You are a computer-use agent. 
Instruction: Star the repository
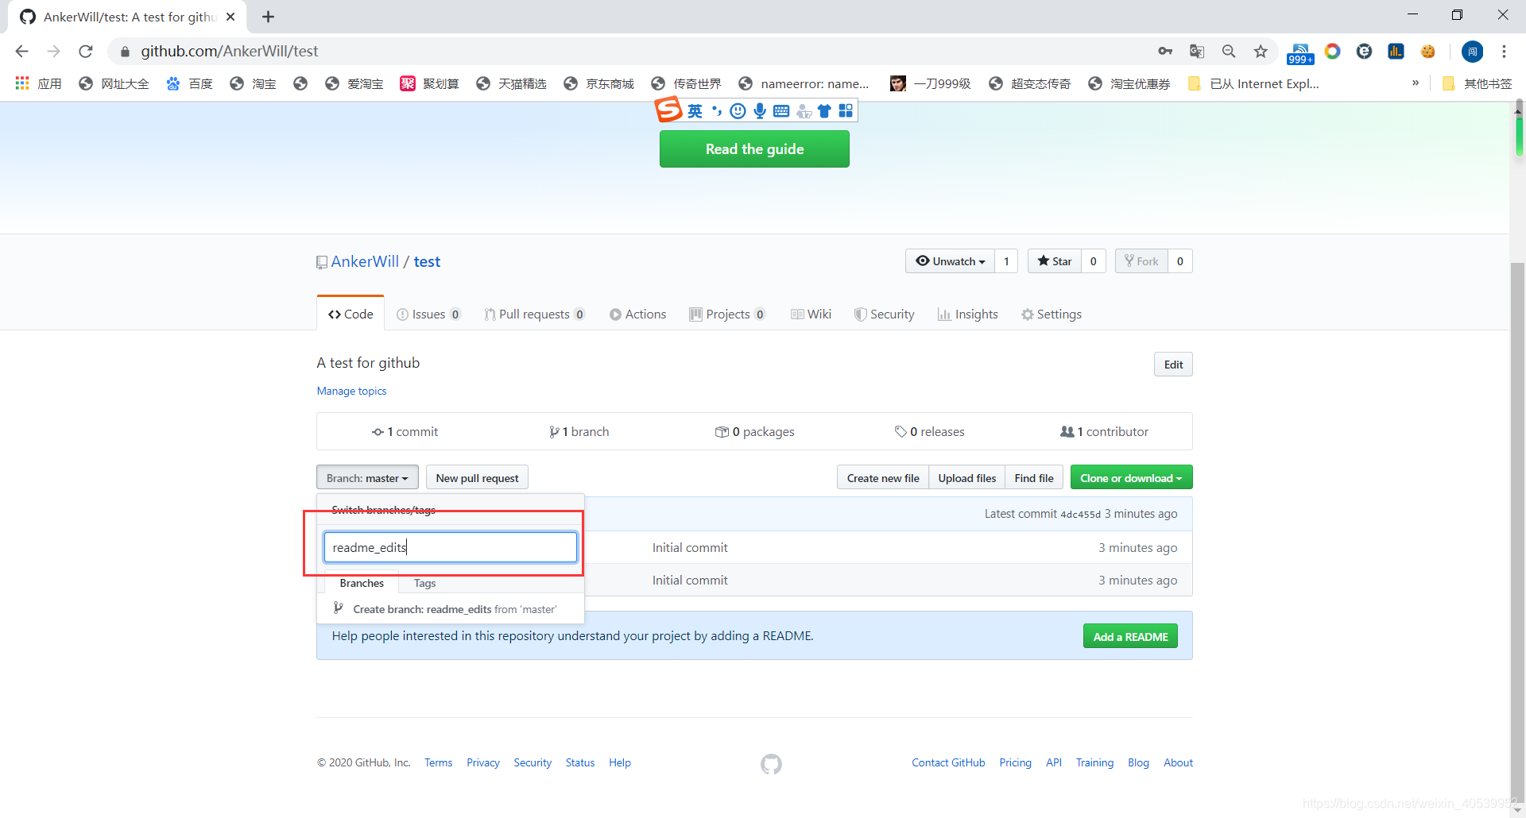click(x=1055, y=261)
